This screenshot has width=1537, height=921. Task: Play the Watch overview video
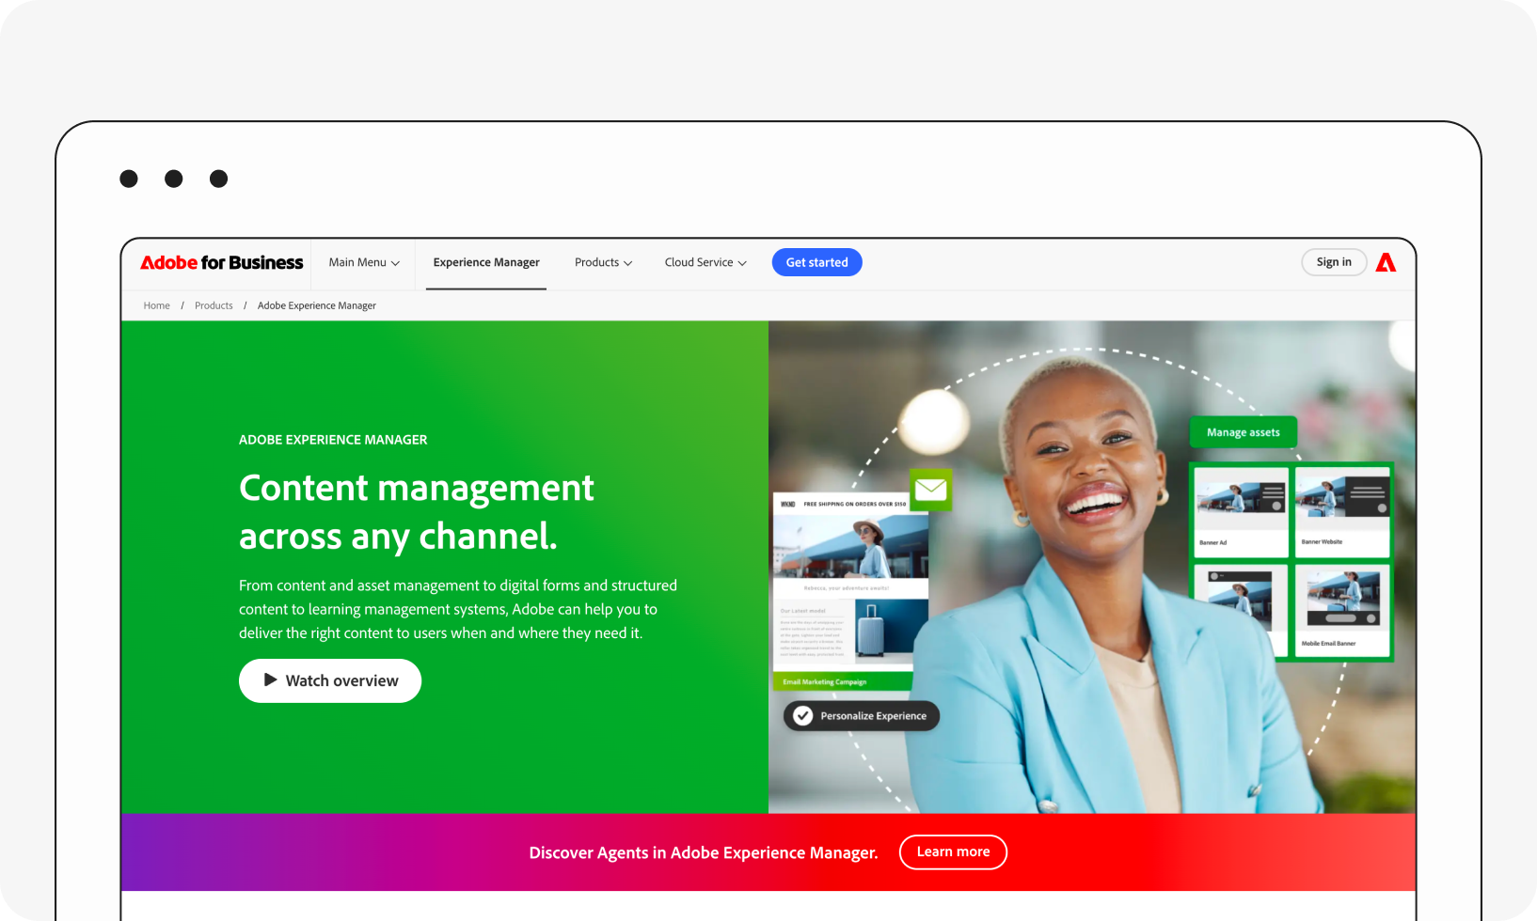(x=330, y=680)
